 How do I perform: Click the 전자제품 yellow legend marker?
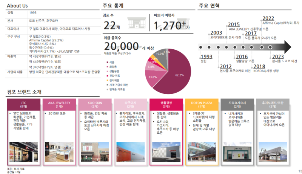coord(107,80)
